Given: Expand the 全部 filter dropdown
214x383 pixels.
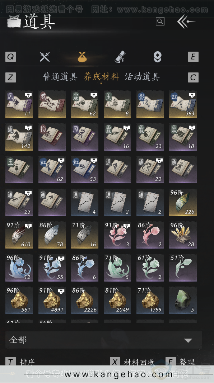Looking at the screenshot, I should coord(103,340).
